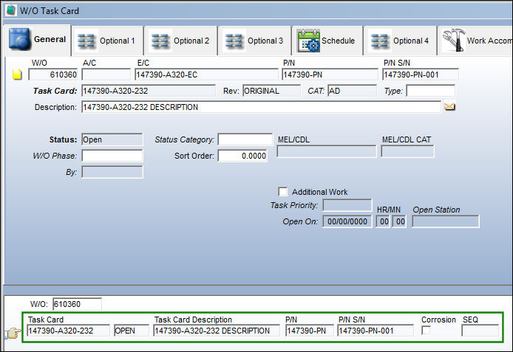Open the Optional 3 tab
The height and width of the screenshot is (352, 513).
tap(255, 41)
